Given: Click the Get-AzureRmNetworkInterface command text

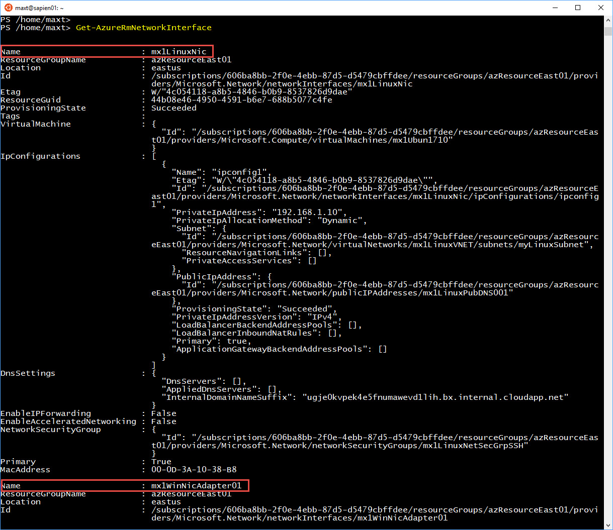Looking at the screenshot, I should click(144, 28).
